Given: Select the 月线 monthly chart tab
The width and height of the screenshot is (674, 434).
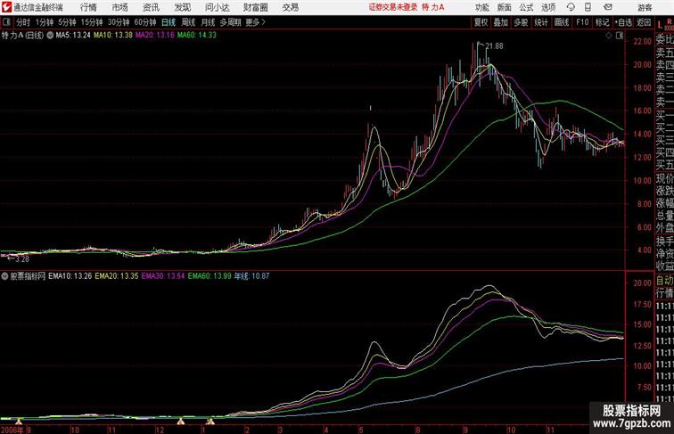Looking at the screenshot, I should point(208,22).
